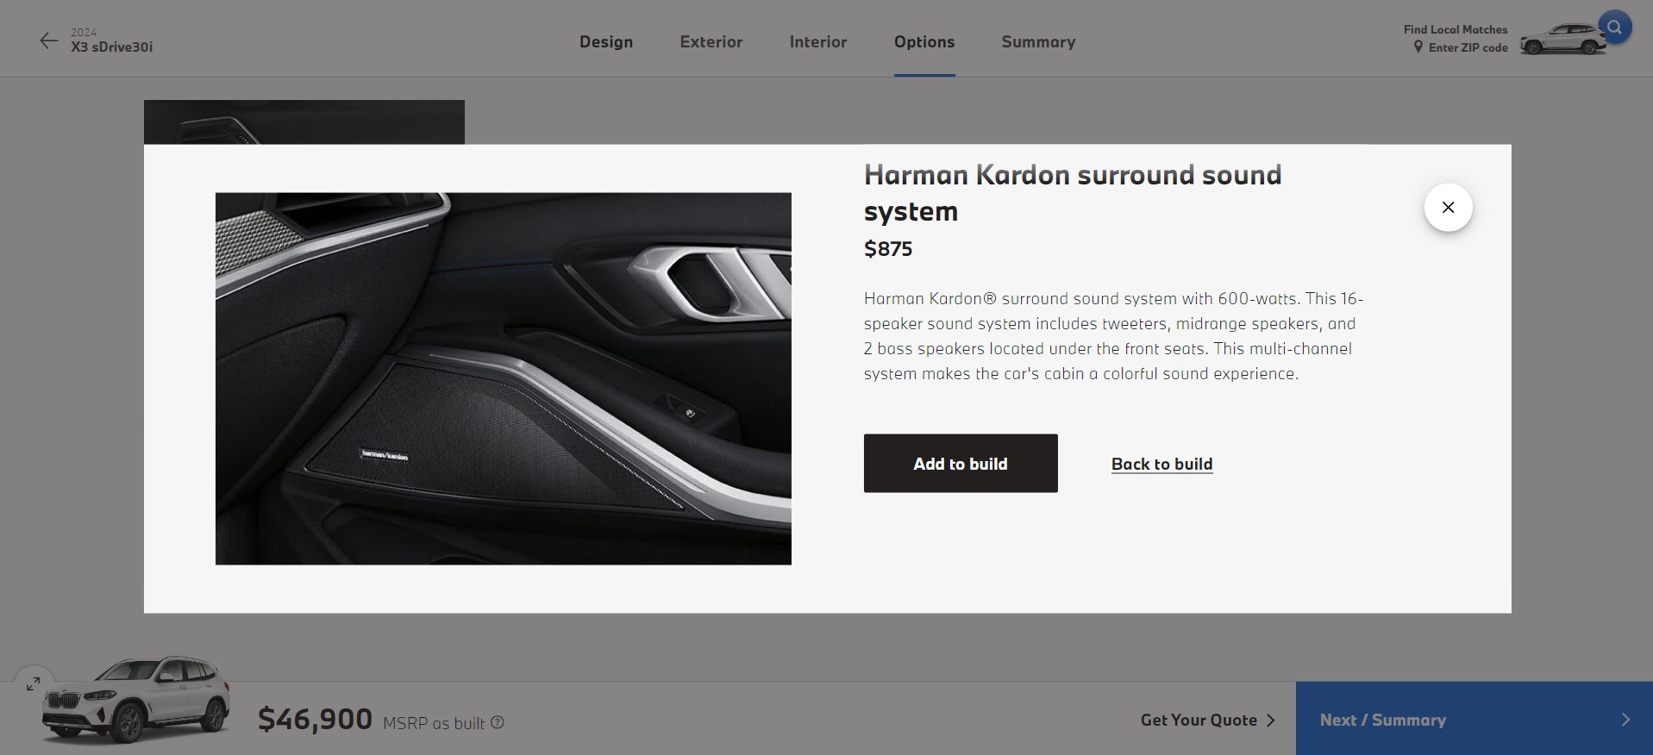Click the Harman Kardon speaker image

[x=504, y=378]
